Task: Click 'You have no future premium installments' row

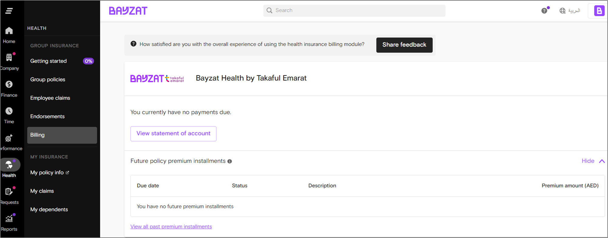Action: tap(367, 207)
